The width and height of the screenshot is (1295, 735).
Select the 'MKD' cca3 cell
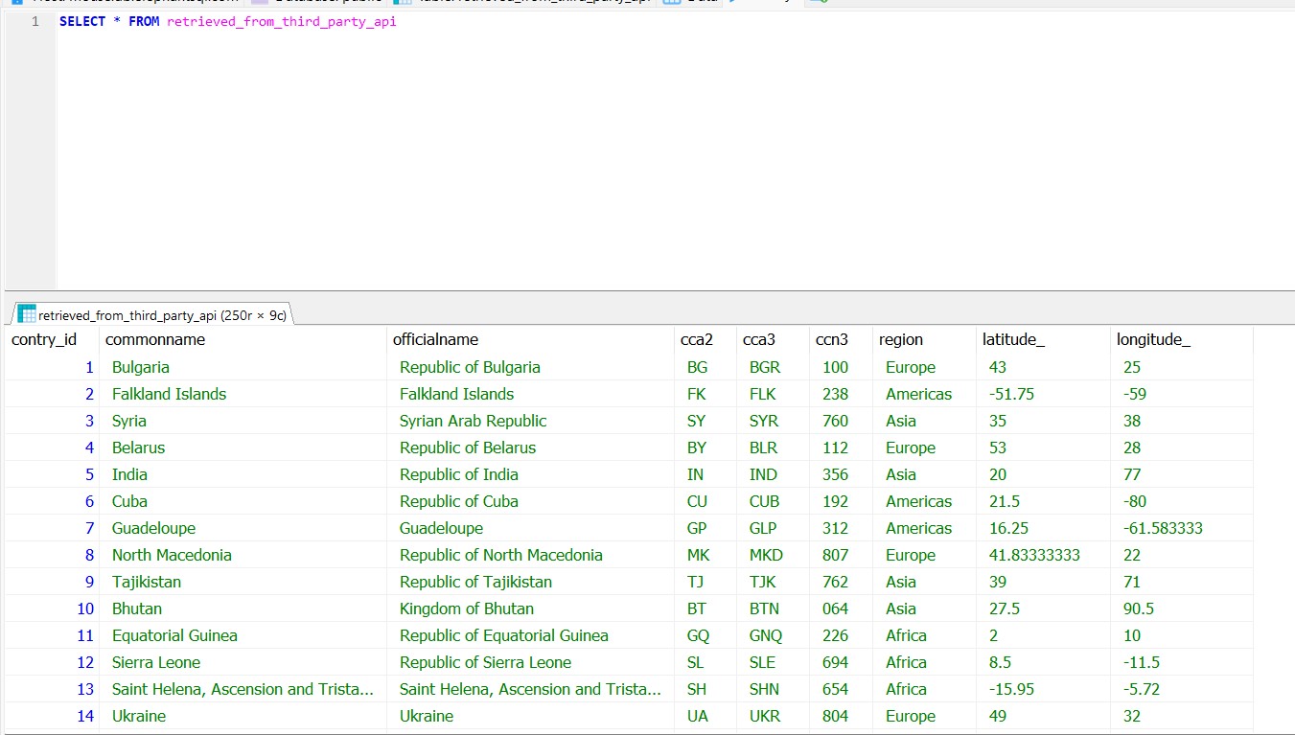pyautogui.click(x=773, y=555)
